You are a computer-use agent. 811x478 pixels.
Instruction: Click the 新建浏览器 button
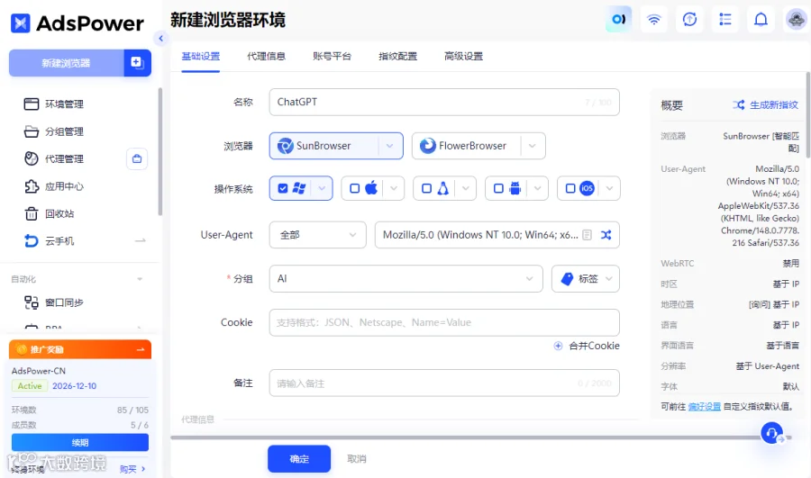(x=66, y=62)
